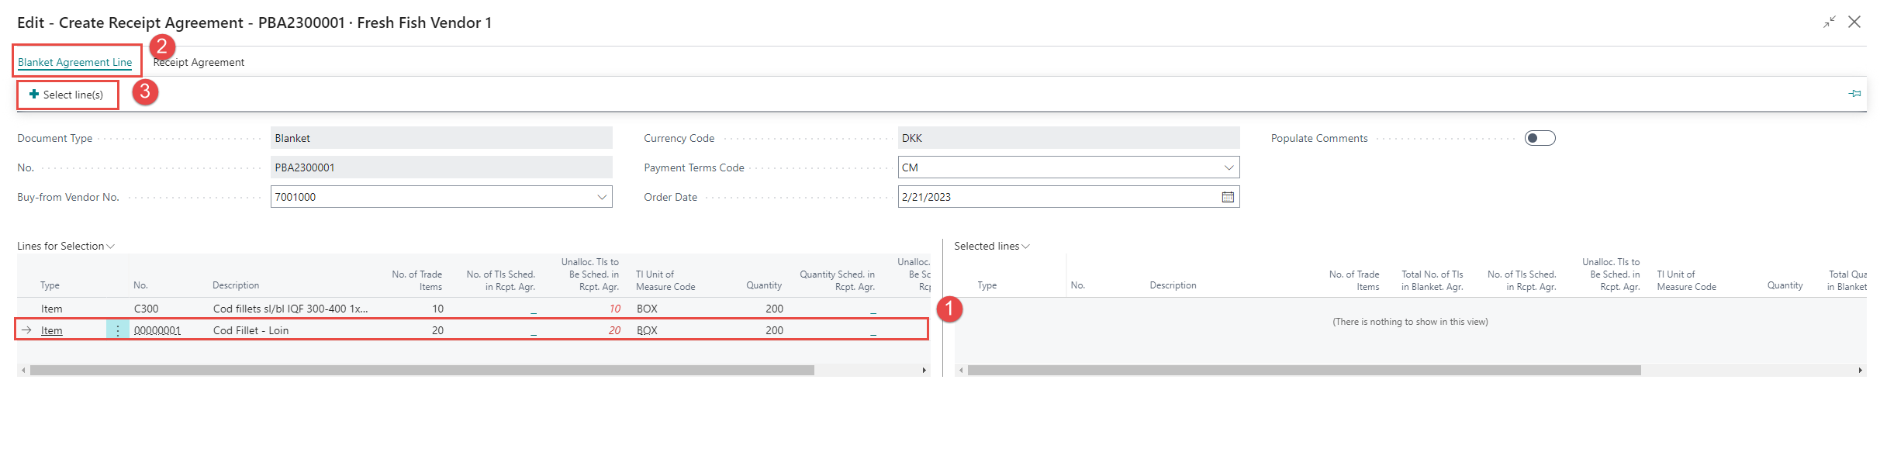Viewport: 1880px width, 459px height.
Task: Click the plus icon beside Select line(s)
Action: tap(34, 95)
